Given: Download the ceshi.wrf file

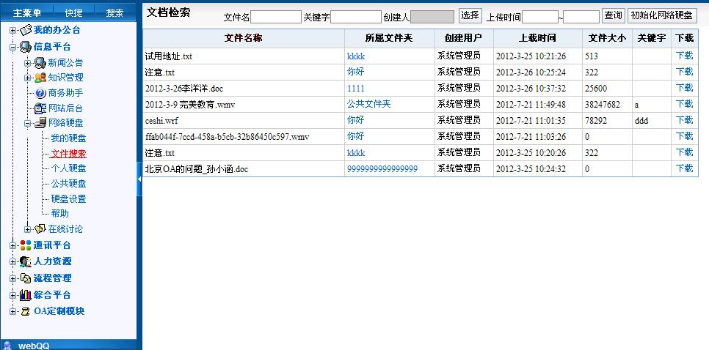Looking at the screenshot, I should tap(683, 120).
